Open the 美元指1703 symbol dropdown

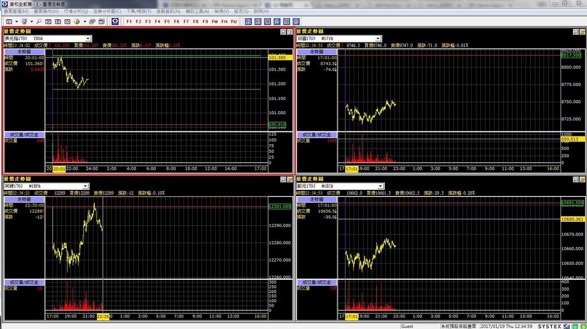pyautogui.click(x=88, y=38)
